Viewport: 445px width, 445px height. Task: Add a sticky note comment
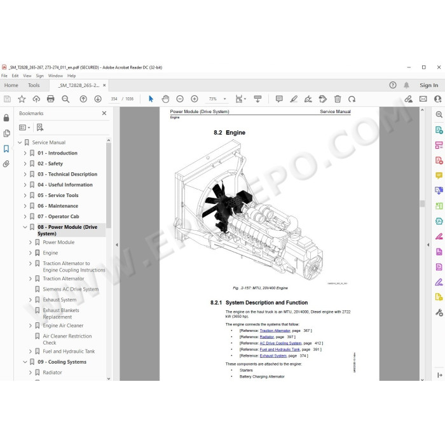279,99
